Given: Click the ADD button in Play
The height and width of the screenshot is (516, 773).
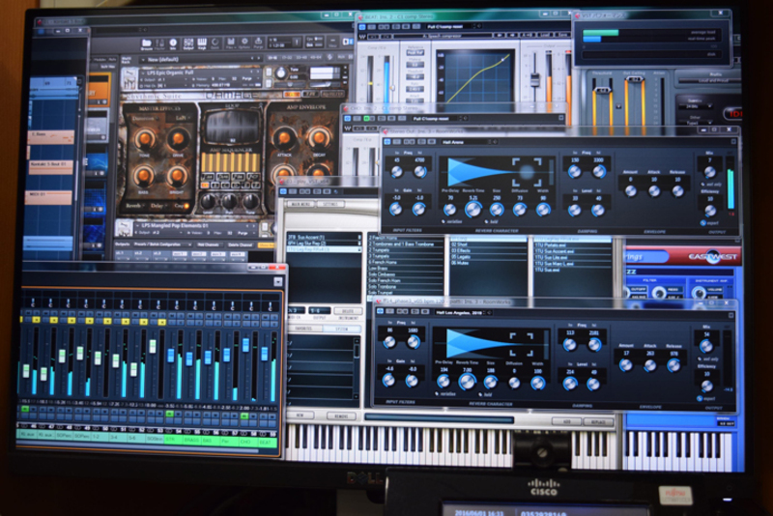Looking at the screenshot, I should [567, 422].
